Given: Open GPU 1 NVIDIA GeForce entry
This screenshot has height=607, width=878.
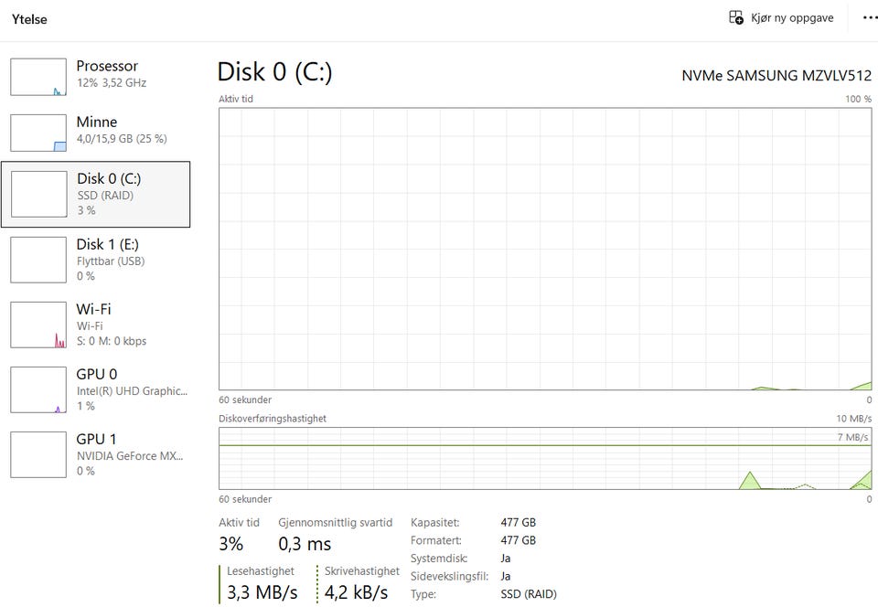Looking at the screenshot, I should [129, 454].
